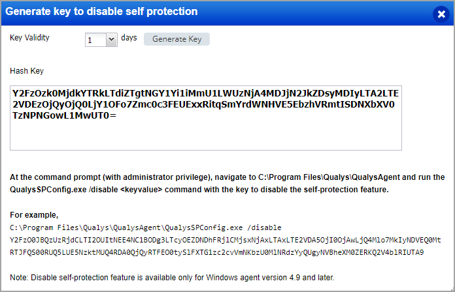Click the Key Validity label
The image size is (455, 292).
(x=29, y=38)
